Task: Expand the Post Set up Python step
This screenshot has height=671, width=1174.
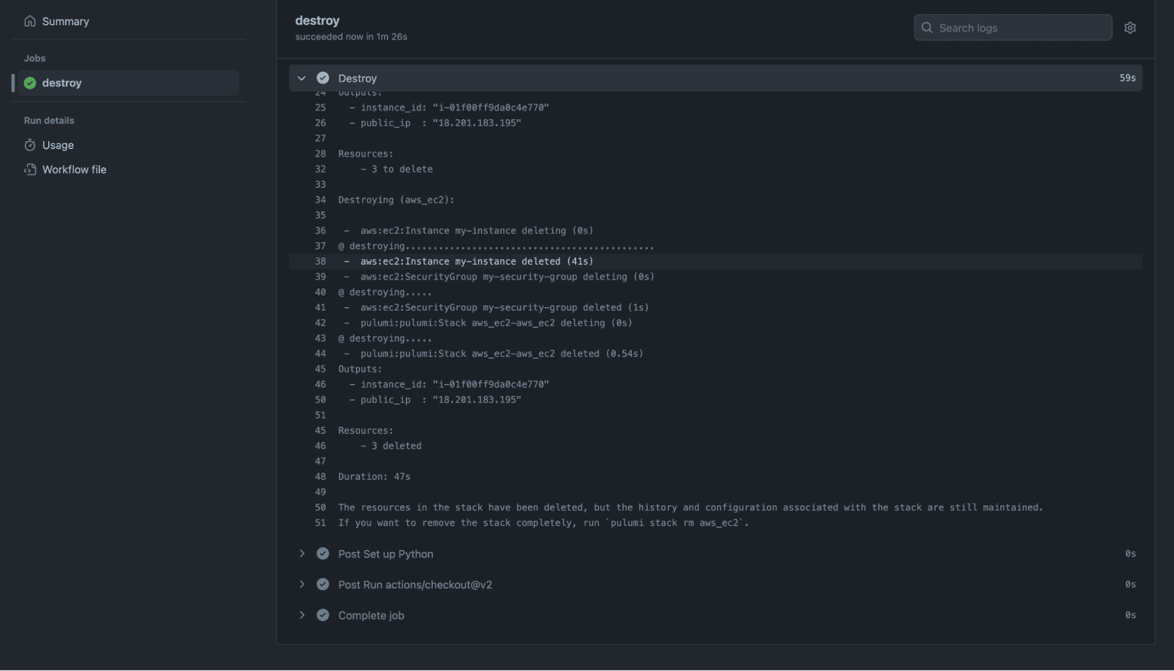Action: pyautogui.click(x=301, y=554)
